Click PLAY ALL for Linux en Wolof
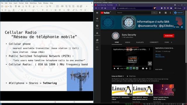The width and height of the screenshot is (187, 105). (131, 76)
